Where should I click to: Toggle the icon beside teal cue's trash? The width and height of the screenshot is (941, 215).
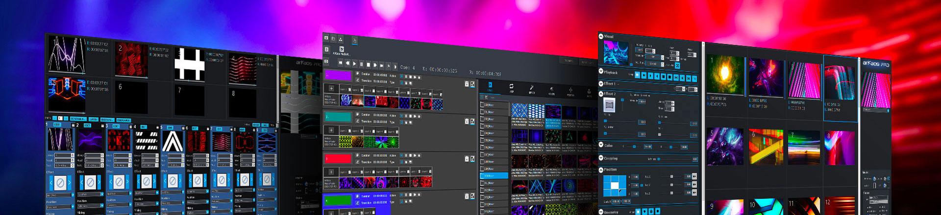(472, 121)
